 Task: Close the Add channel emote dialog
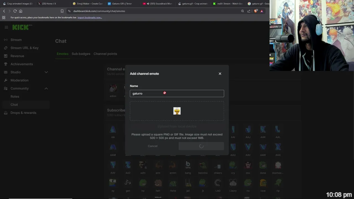point(220,74)
